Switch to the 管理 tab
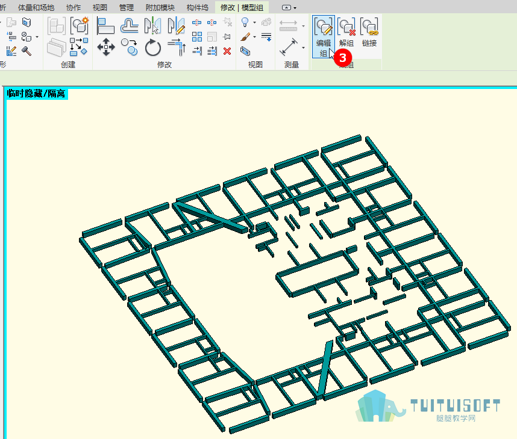This screenshot has height=439, width=517. tap(127, 8)
